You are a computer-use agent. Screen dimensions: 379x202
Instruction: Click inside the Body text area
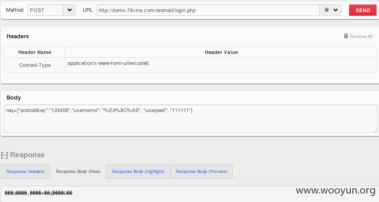[x=191, y=119]
